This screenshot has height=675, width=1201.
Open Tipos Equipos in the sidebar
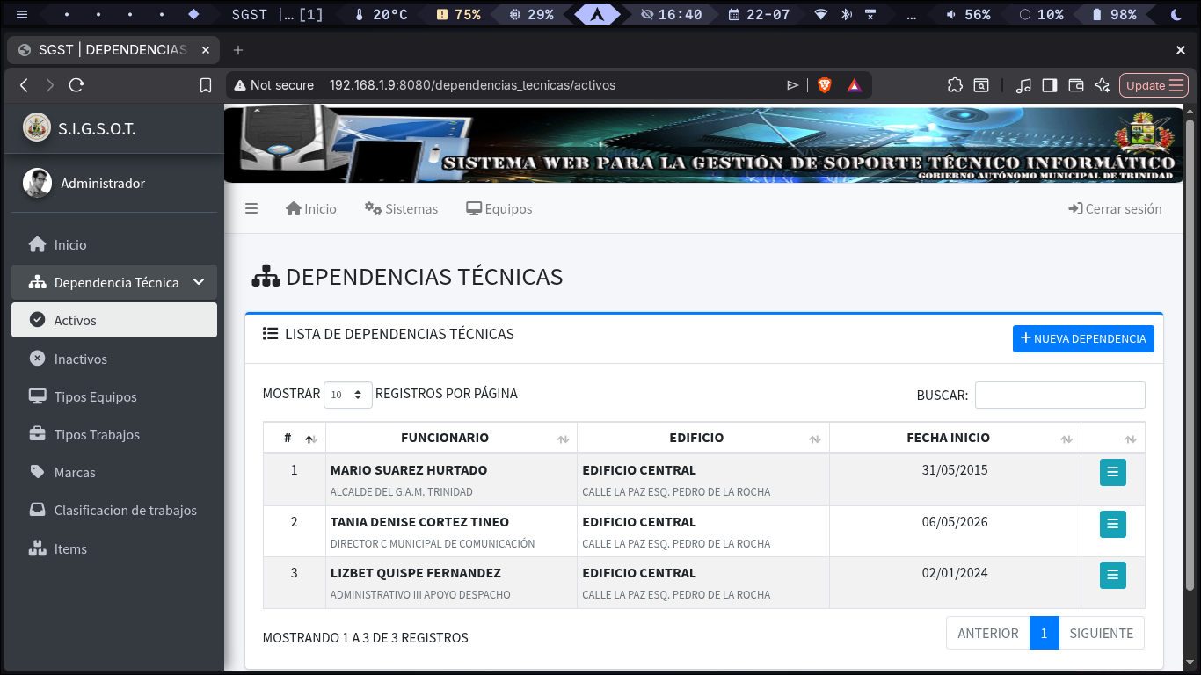coord(114,396)
